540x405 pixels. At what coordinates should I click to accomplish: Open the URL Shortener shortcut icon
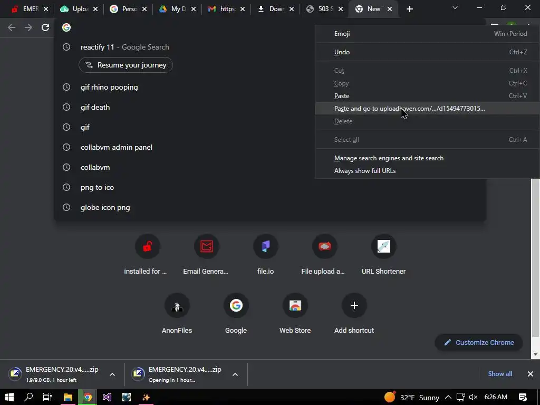click(x=384, y=246)
